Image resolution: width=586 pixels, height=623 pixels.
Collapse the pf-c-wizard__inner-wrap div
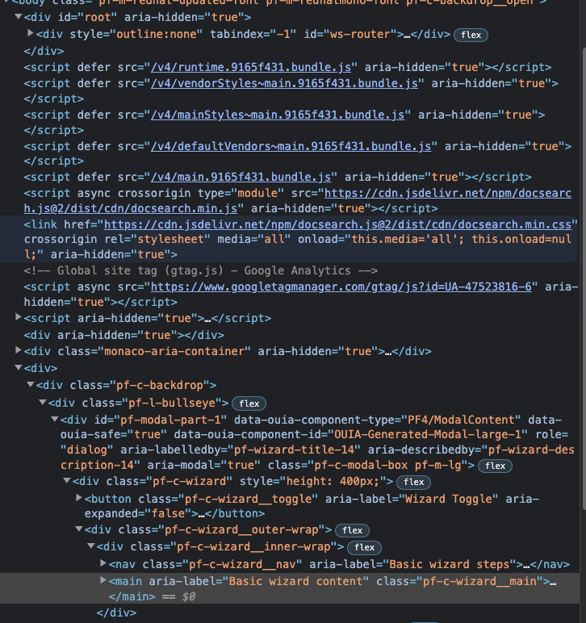pos(91,546)
